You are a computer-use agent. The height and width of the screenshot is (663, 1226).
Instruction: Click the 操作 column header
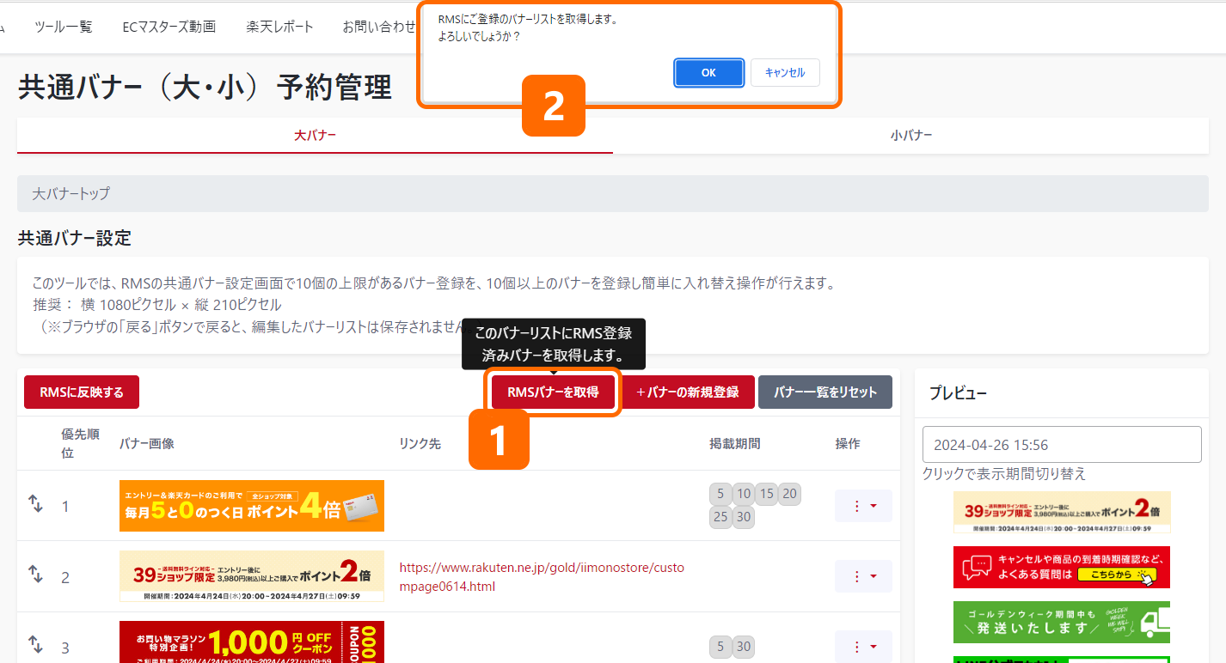coord(848,444)
